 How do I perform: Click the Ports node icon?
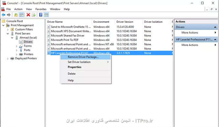(21, 50)
